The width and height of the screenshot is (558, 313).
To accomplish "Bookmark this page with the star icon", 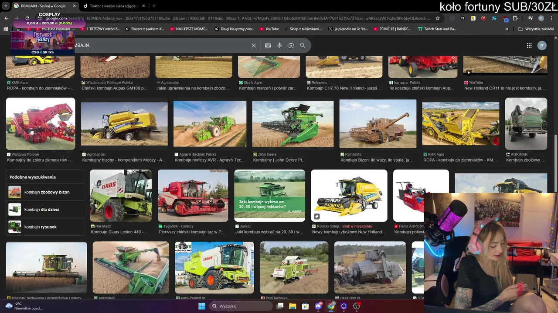I will tap(438, 18).
